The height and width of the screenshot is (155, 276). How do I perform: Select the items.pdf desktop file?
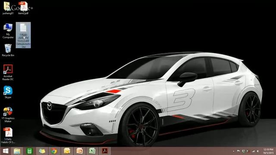tap(23, 8)
